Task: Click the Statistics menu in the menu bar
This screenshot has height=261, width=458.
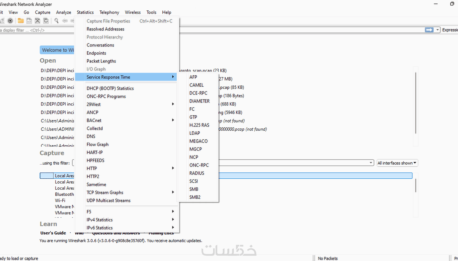Action: [x=85, y=12]
